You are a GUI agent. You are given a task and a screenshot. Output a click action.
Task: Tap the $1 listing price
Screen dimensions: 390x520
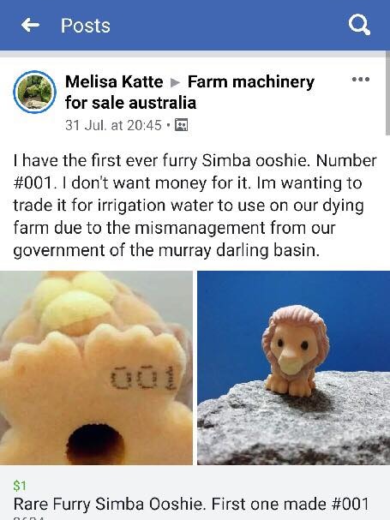(20, 486)
